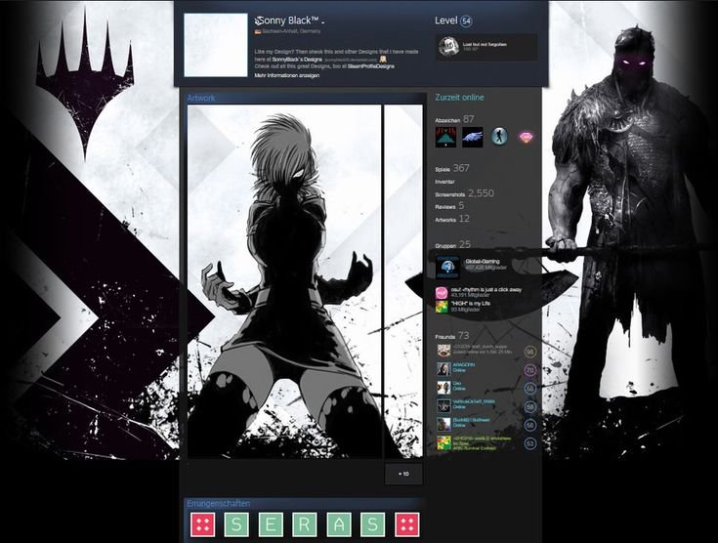Click the S achievement tile before E
The height and width of the screenshot is (543, 718).
click(236, 524)
